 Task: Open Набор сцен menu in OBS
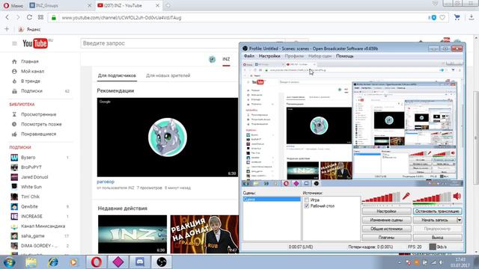pyautogui.click(x=320, y=56)
